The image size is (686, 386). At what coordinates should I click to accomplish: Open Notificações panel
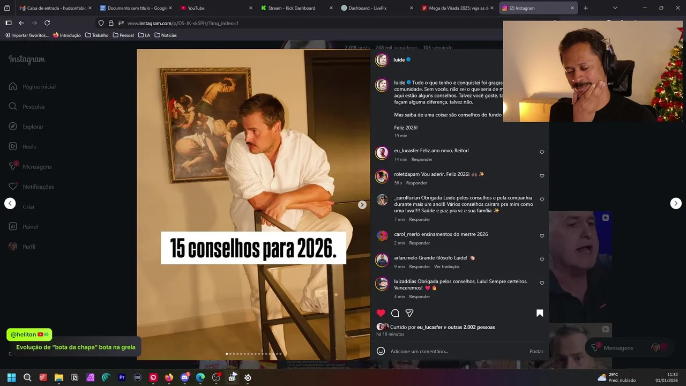coord(32,187)
